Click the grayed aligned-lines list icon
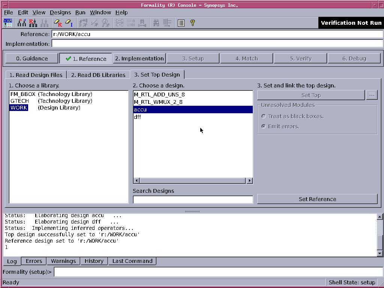This screenshot has height=288, width=384. click(167, 23)
